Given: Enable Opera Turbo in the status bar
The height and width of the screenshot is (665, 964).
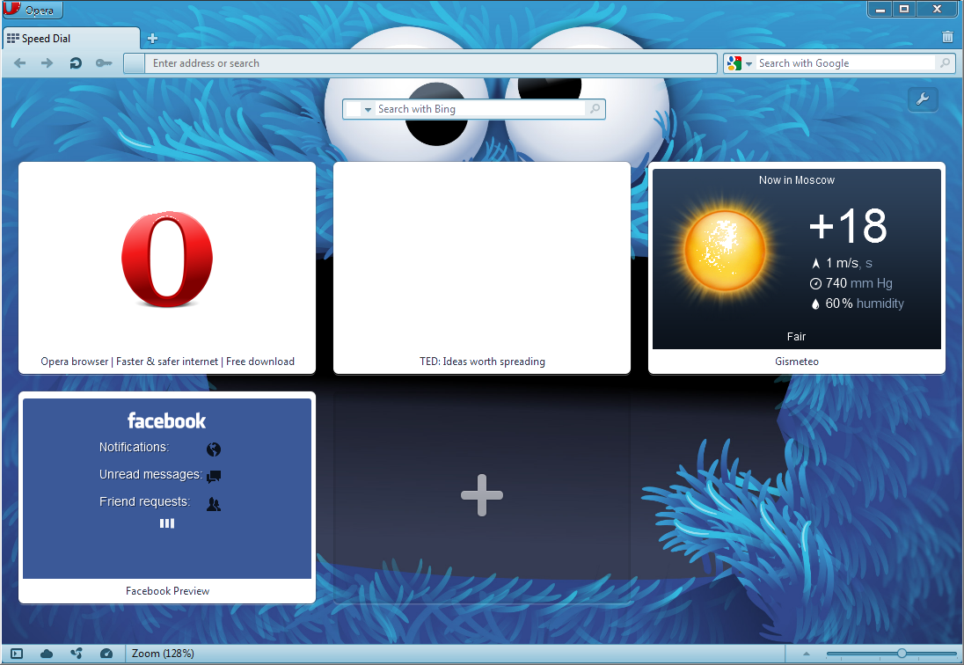Looking at the screenshot, I should [x=106, y=653].
